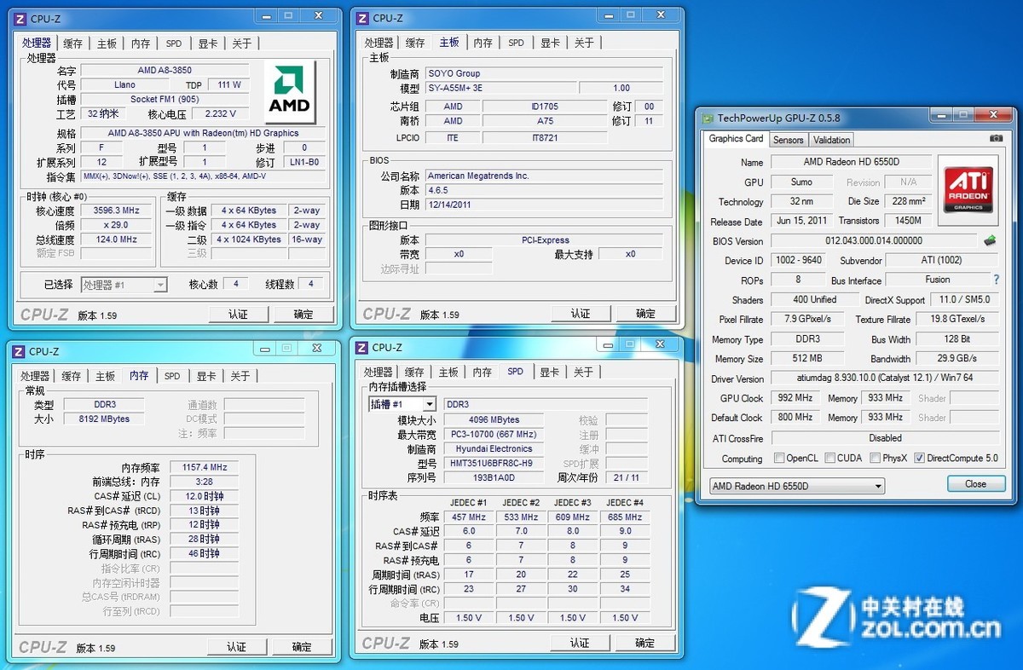
Task: Click 确定 in the mainboard CPU-Z window
Action: point(646,314)
